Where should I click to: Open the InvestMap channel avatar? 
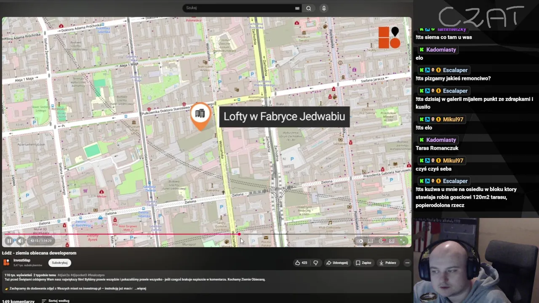6,263
